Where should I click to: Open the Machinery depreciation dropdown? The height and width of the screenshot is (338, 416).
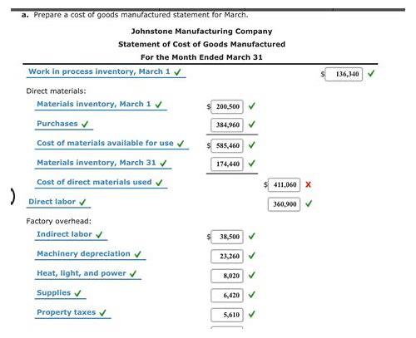90,254
